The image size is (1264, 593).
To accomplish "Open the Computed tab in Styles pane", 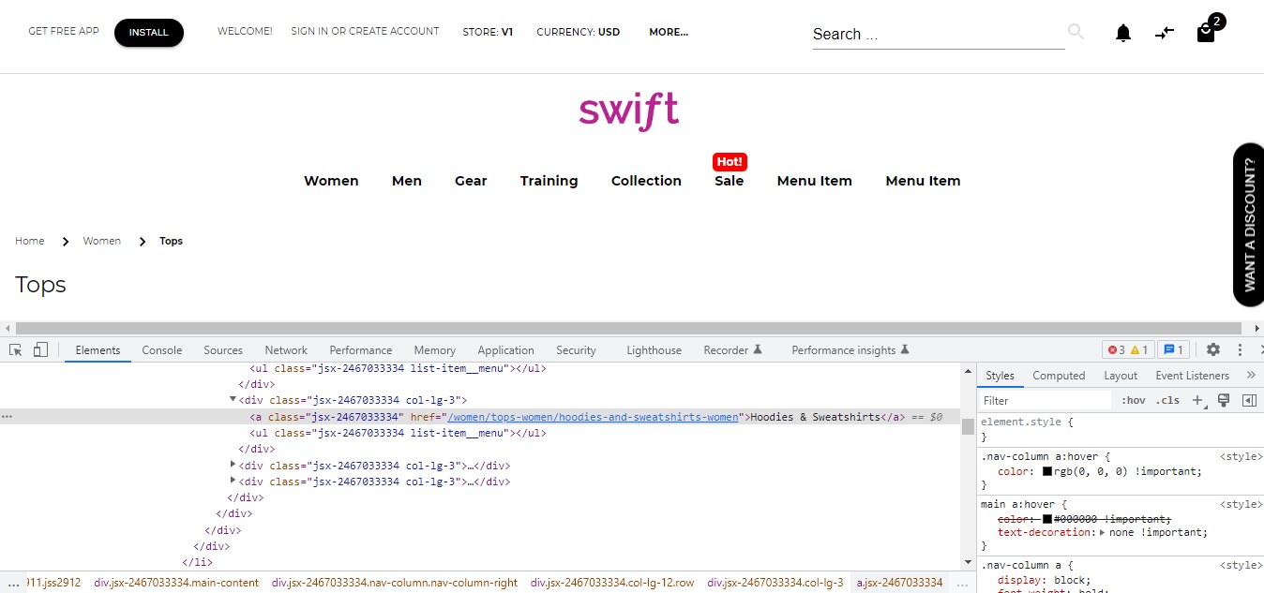I will click(x=1059, y=376).
